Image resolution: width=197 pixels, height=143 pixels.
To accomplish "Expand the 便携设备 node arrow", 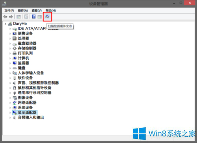I will point(10,33).
